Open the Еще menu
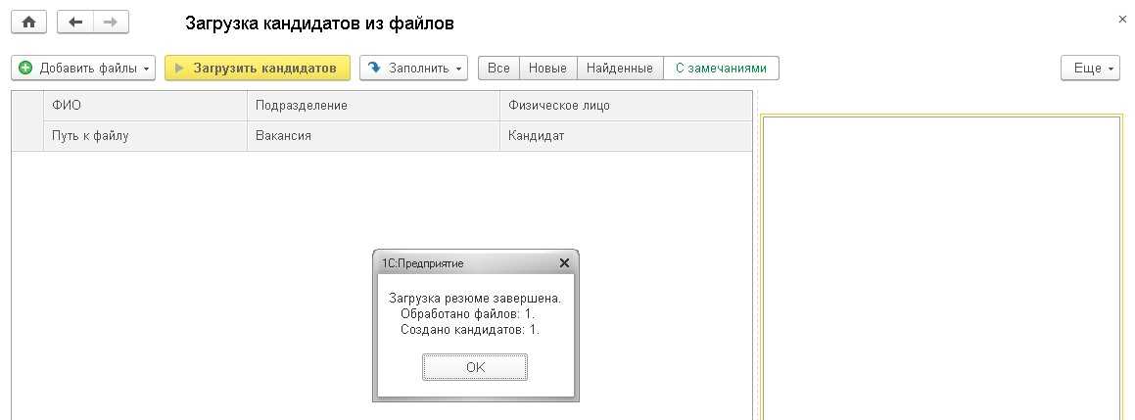This screenshot has width=1135, height=420. coord(1090,68)
